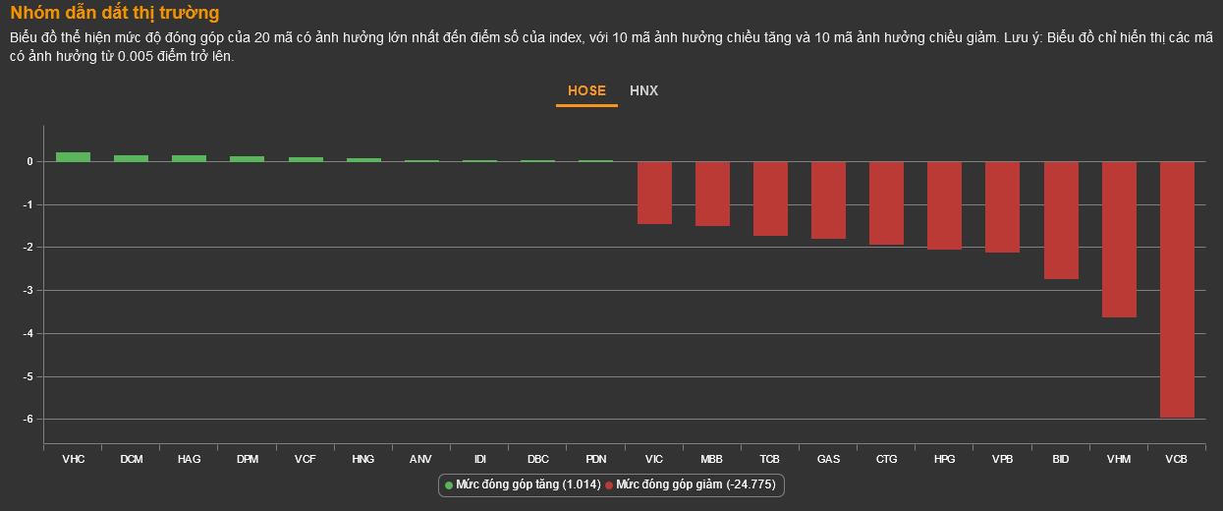Click the green HAG bar
The height and width of the screenshot is (511, 1223).
click(189, 157)
